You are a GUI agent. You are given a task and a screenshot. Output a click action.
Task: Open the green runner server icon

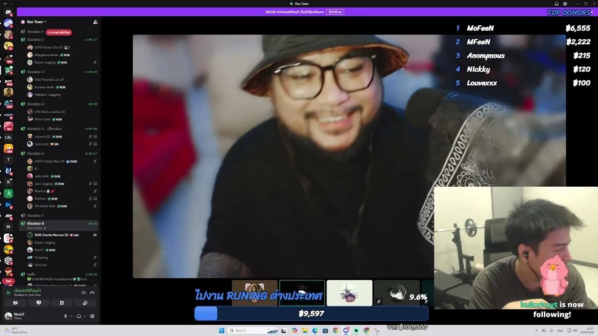[8, 193]
